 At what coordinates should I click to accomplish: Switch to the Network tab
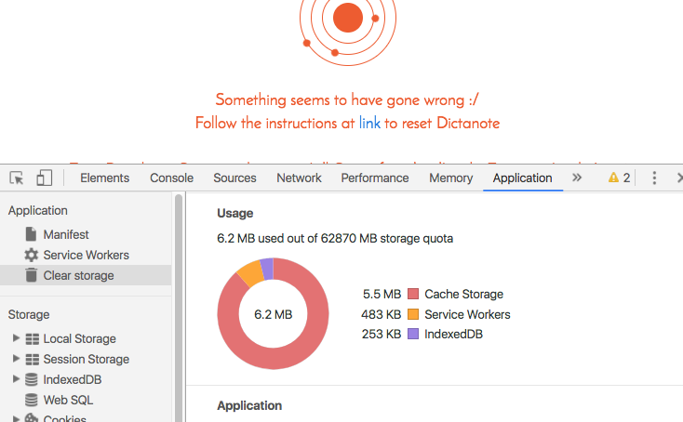pyautogui.click(x=299, y=178)
